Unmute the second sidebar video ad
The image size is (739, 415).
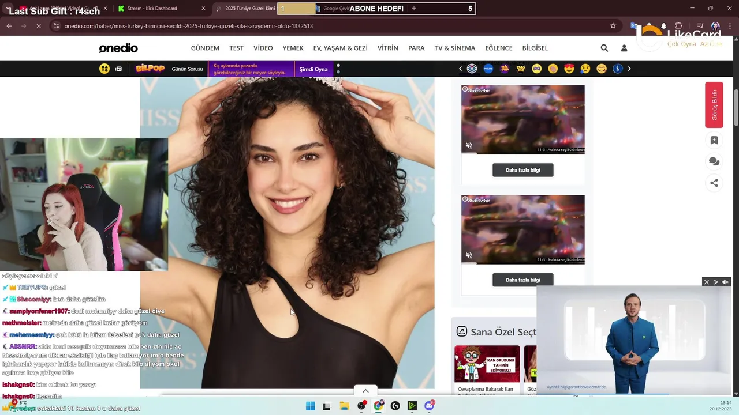coord(469,255)
